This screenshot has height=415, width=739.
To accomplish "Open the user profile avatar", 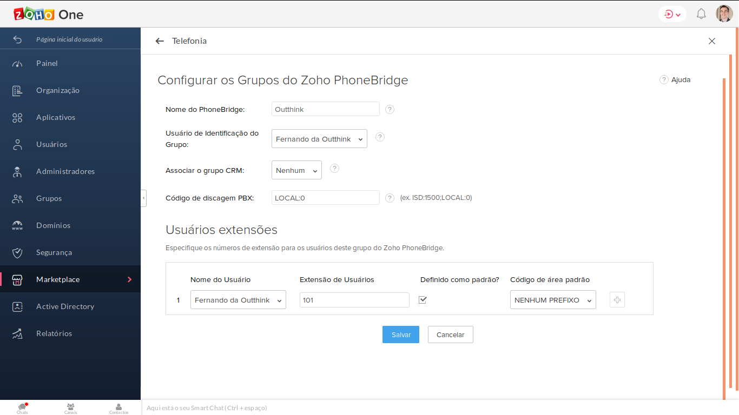I will point(724,14).
